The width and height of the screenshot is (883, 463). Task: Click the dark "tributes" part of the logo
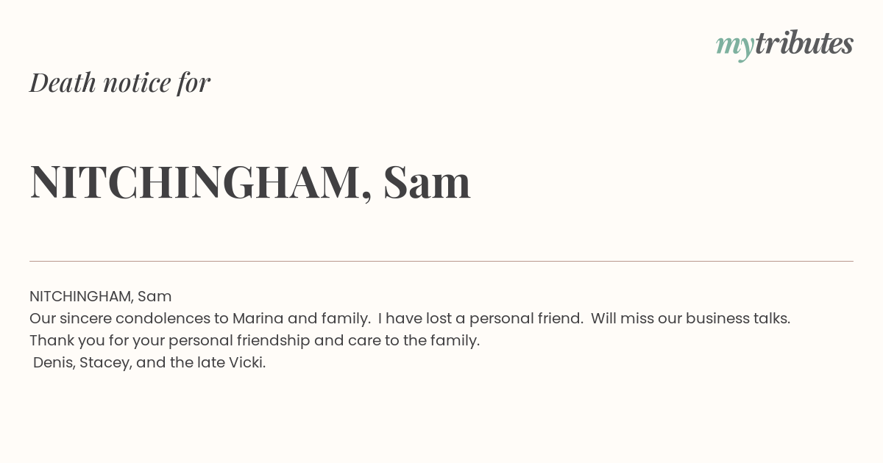pos(804,43)
